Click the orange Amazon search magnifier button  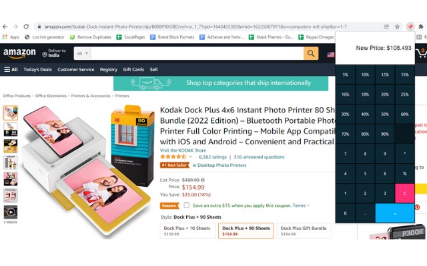311,53
